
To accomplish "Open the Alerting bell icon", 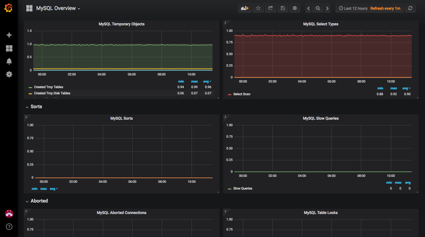I will [x=9, y=61].
